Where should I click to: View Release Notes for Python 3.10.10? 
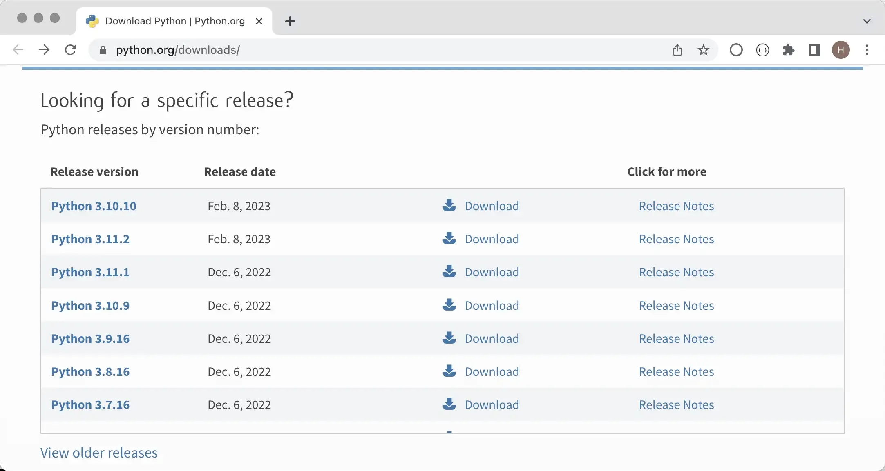(x=676, y=206)
